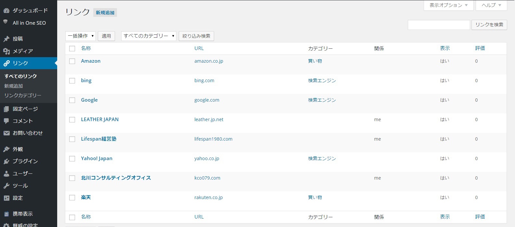This screenshot has height=227, width=515.
Task: Expand the すべてのカテゴリー category filter
Action: pyautogui.click(x=148, y=36)
